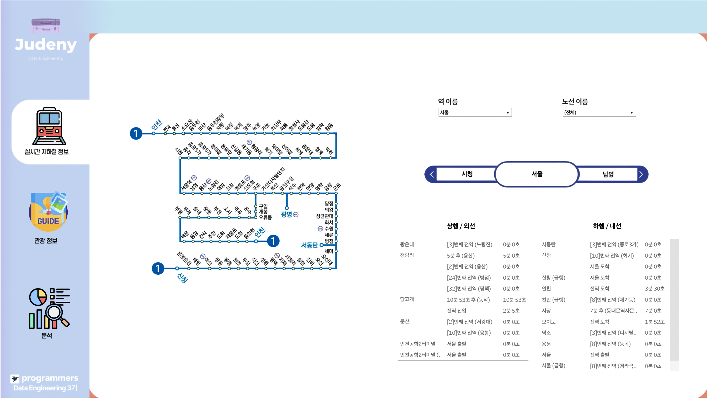The width and height of the screenshot is (707, 398).
Task: Open the analysis chart icon
Action: [x=49, y=308]
